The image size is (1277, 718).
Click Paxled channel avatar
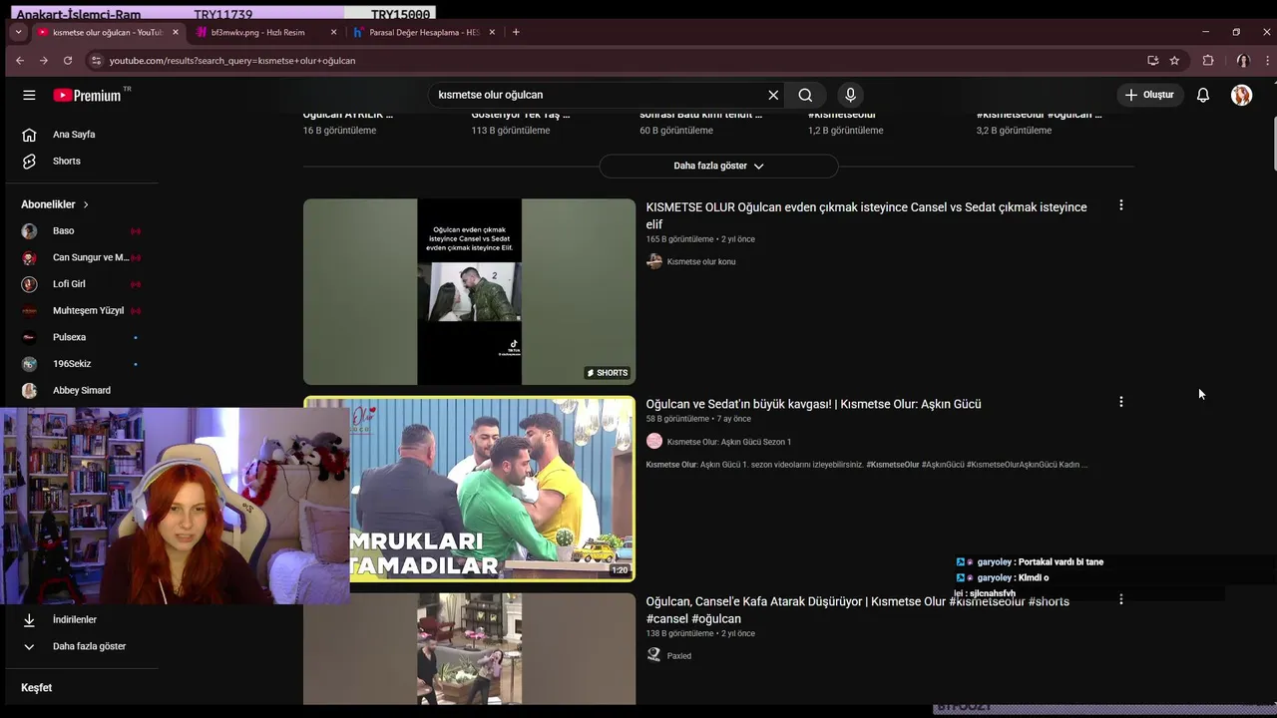click(654, 655)
